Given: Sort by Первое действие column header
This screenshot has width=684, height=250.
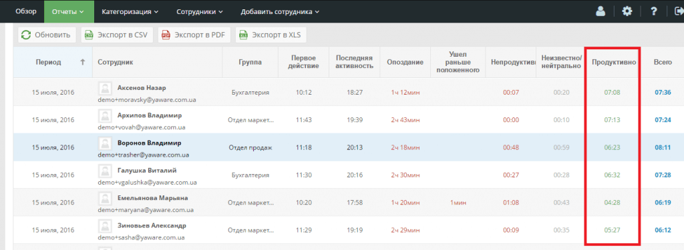Looking at the screenshot, I should point(303,62).
